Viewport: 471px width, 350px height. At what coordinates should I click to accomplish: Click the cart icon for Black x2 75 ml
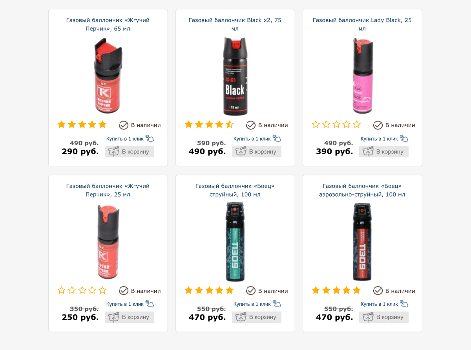click(241, 152)
